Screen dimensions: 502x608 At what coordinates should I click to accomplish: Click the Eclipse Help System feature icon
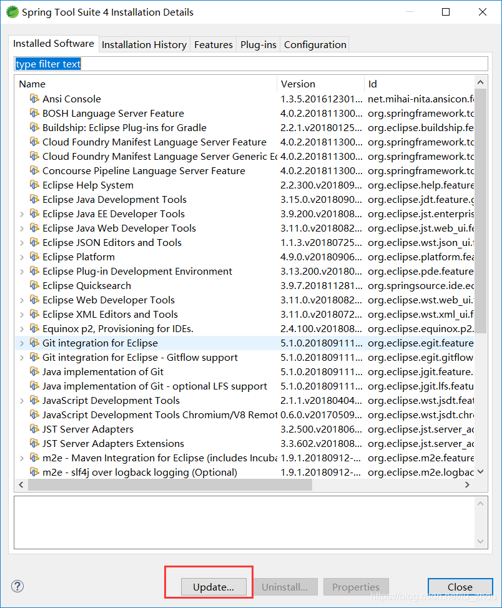point(34,185)
